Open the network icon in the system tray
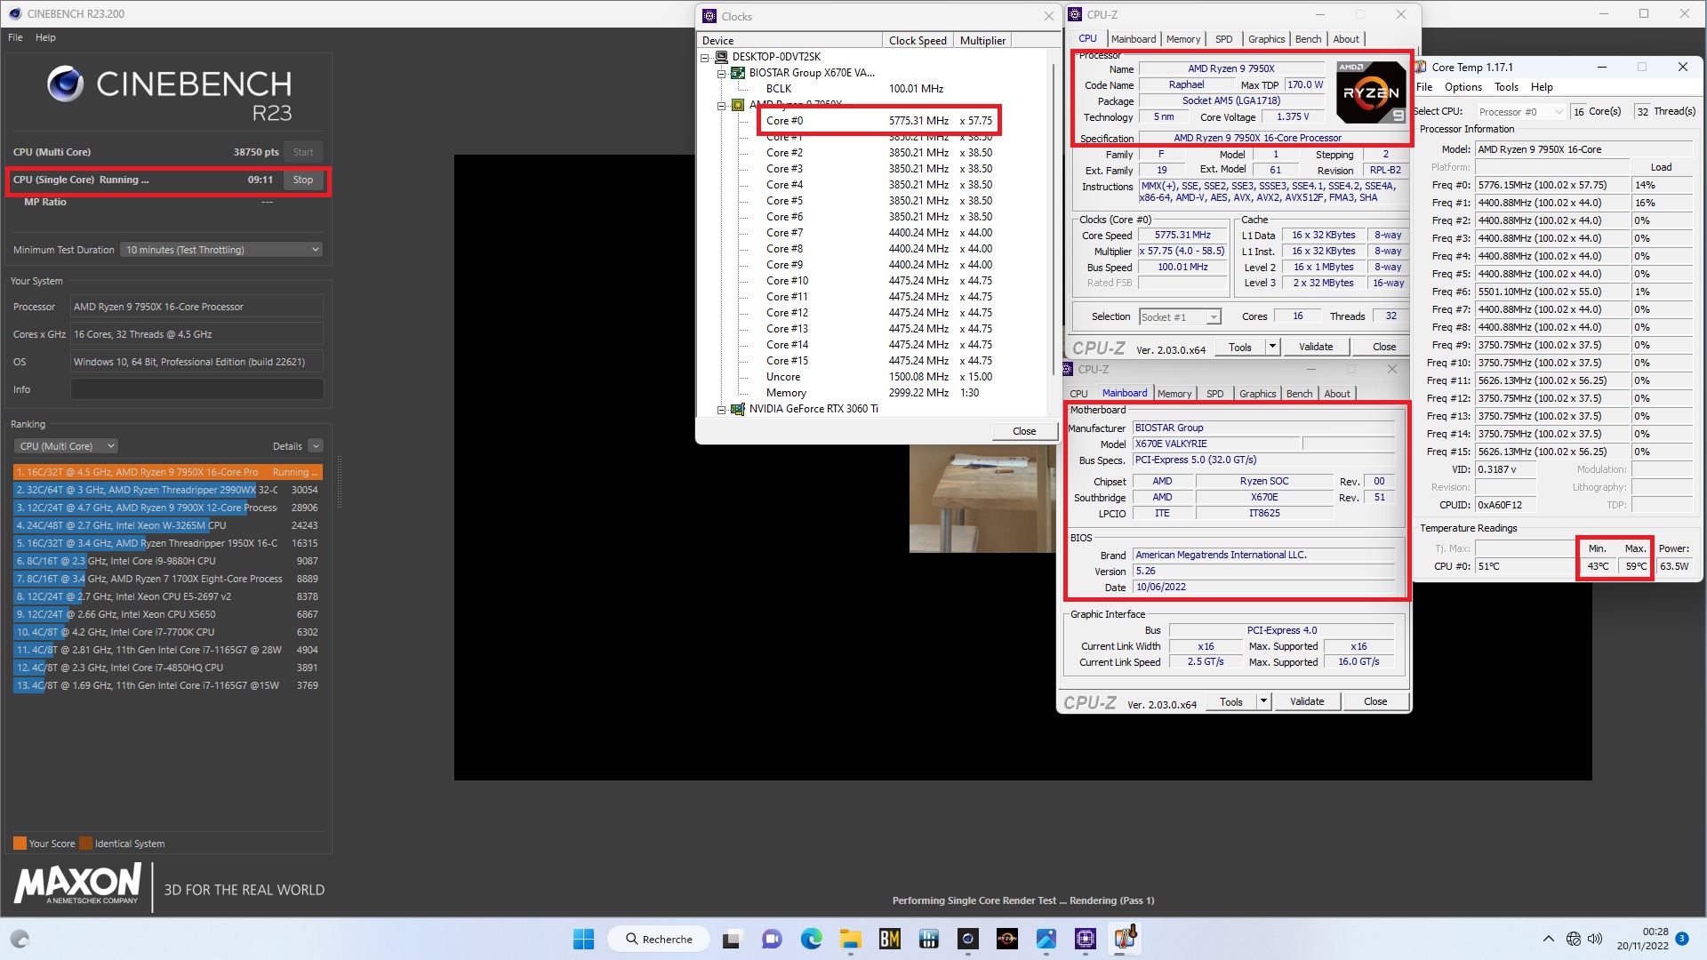This screenshot has width=1707, height=960. pos(1573,939)
